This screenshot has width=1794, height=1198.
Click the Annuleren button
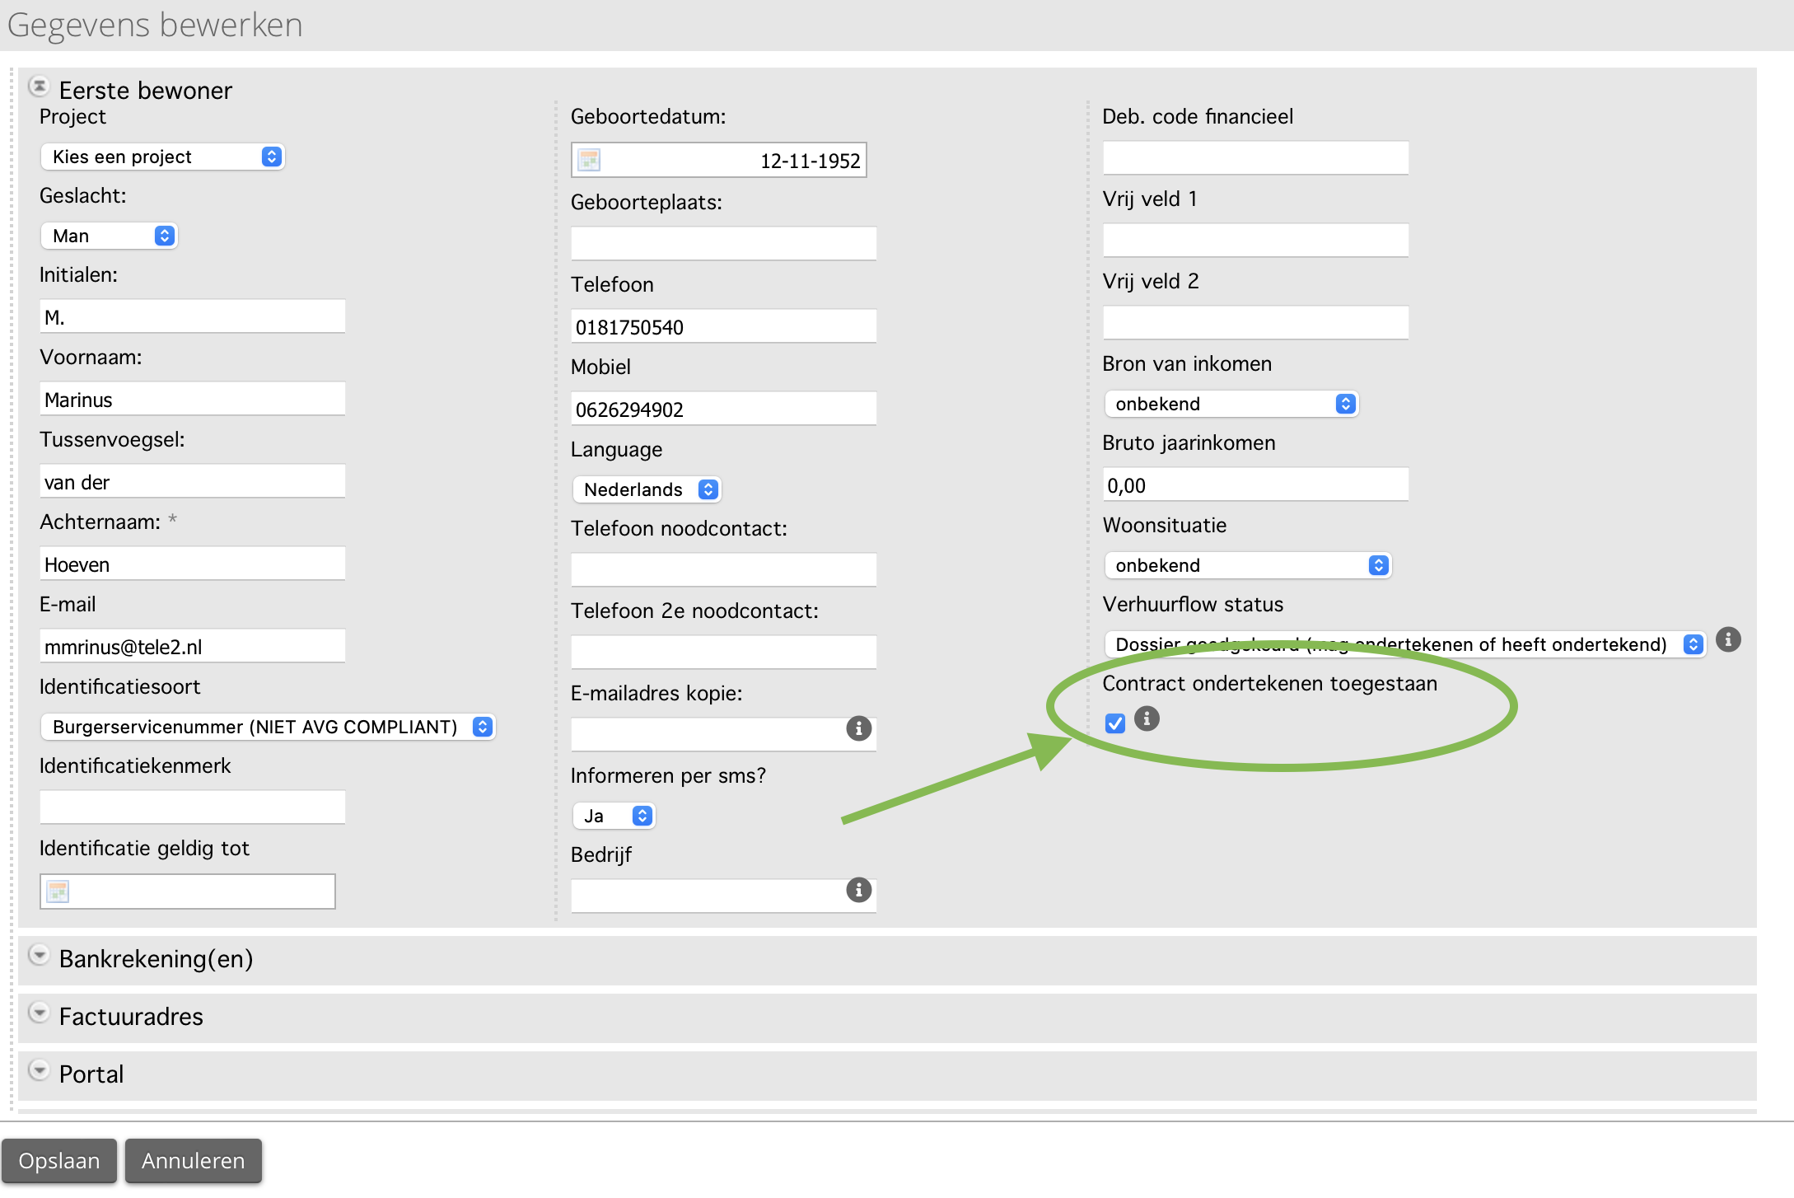tap(194, 1161)
